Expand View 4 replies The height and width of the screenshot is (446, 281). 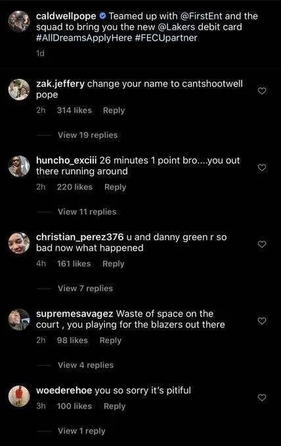[86, 365]
